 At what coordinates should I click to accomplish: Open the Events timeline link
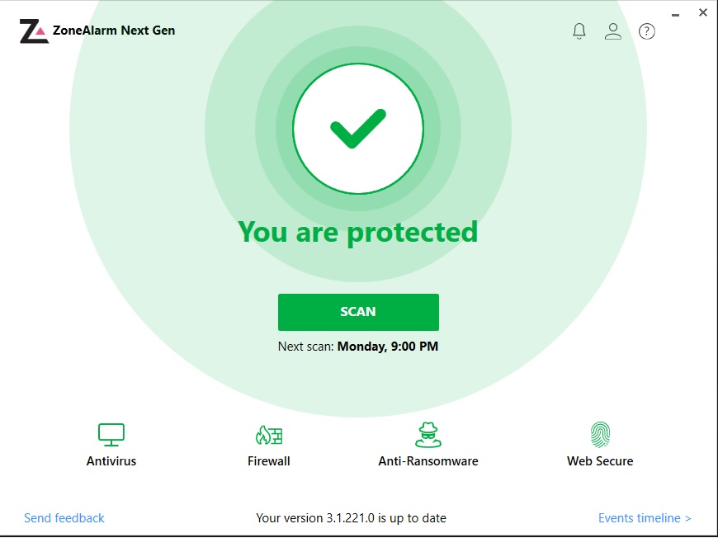tap(645, 518)
